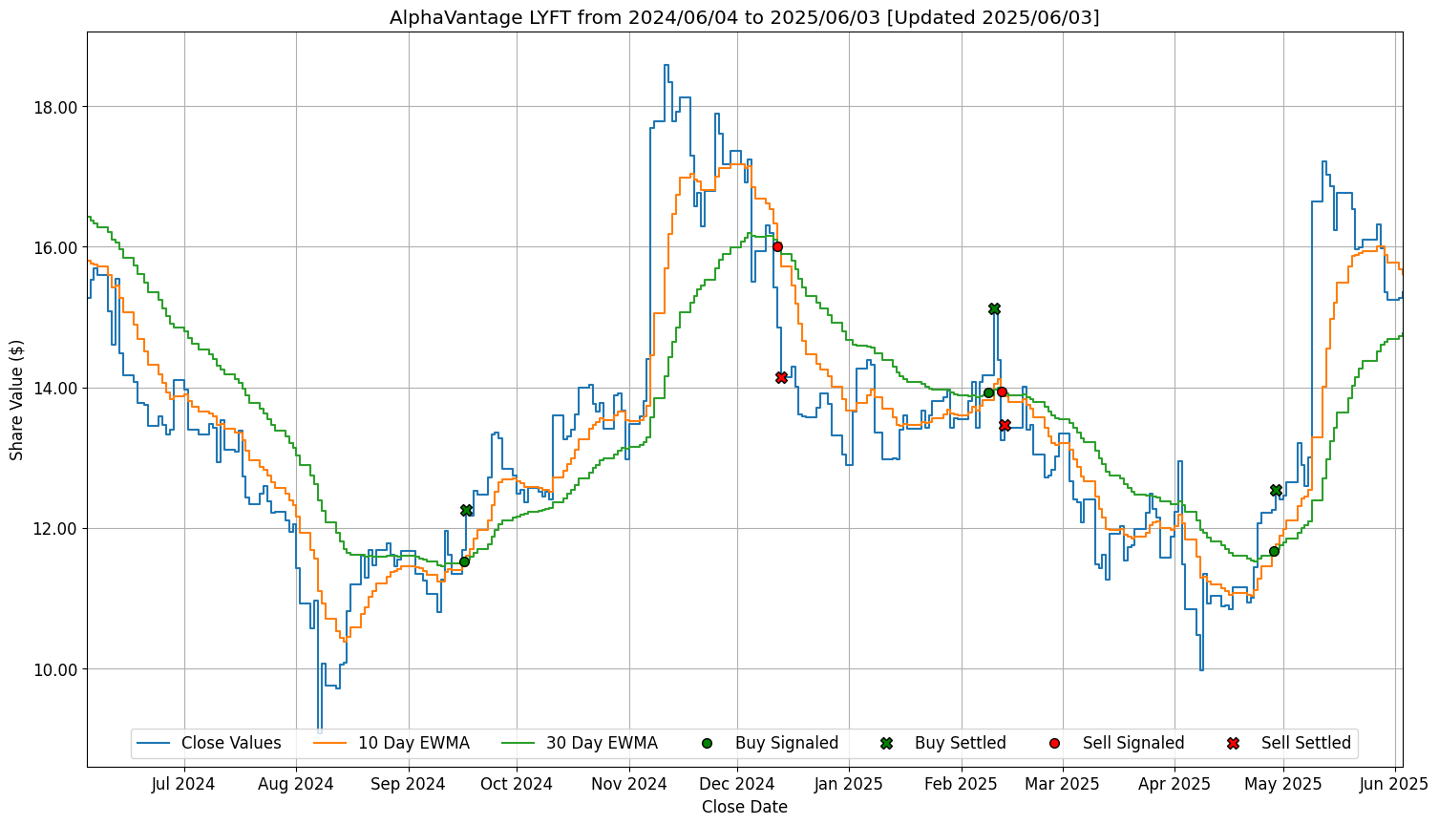Click the 'May 2025' x-axis tick label
This screenshot has height=825, width=1439.
pyautogui.click(x=1283, y=785)
